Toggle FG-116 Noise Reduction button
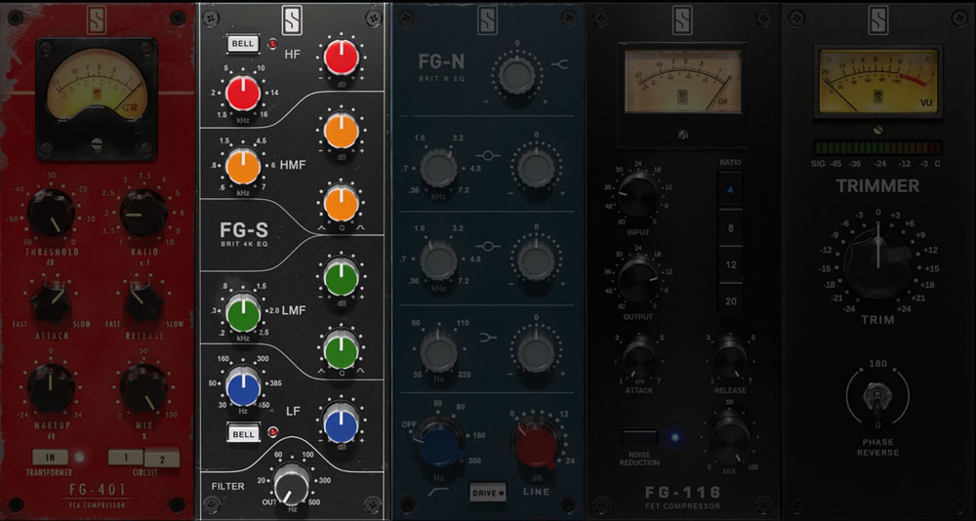The height and width of the screenshot is (521, 976). (x=639, y=436)
